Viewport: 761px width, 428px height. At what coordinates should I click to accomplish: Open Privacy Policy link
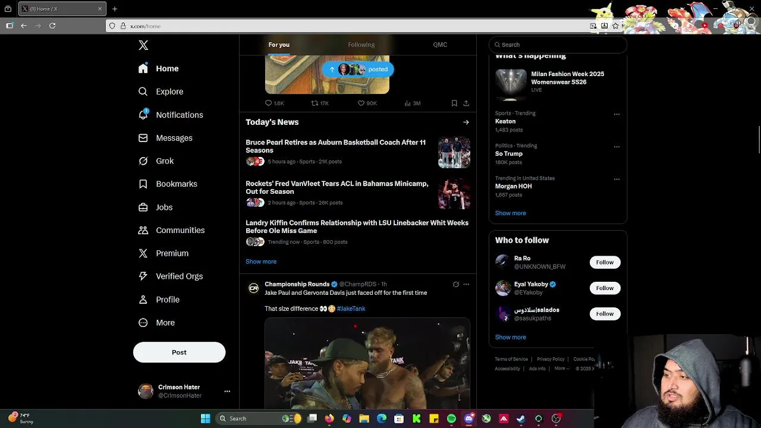[551, 359]
